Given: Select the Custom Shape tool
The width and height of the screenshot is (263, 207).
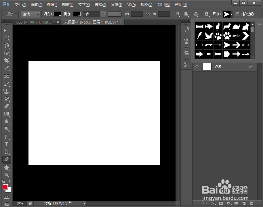Looking at the screenshot, I should point(7,159).
